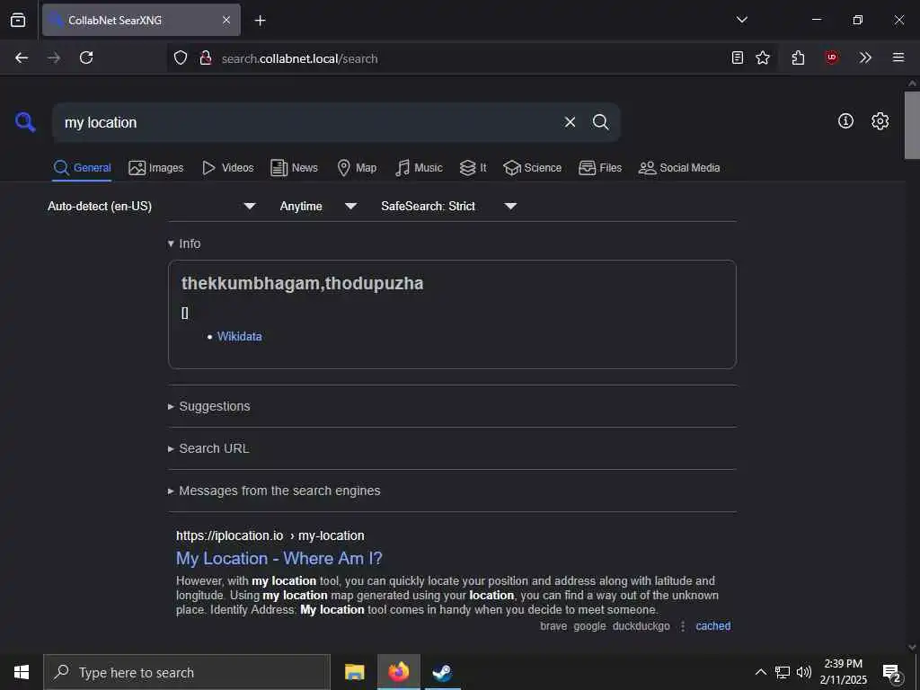The image size is (920, 690).
Task: Click the thekkumbhagam,thodupuzha heading
Action: click(x=302, y=283)
